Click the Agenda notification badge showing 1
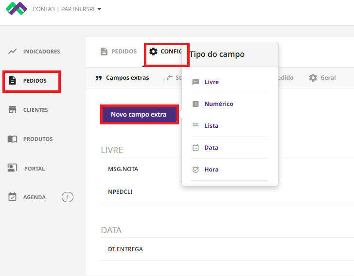Viewport: 354px width, 276px height. 68,197
